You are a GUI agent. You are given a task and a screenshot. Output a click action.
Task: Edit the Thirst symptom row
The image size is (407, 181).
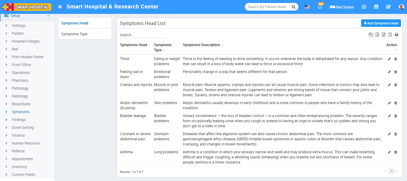389,59
